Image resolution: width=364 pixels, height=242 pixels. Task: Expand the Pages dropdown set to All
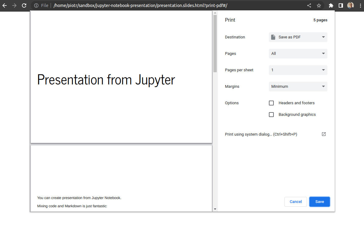coord(298,53)
